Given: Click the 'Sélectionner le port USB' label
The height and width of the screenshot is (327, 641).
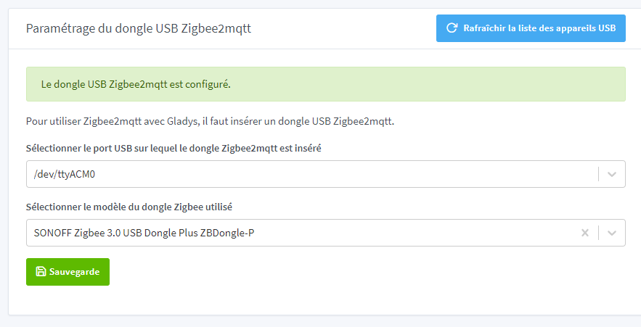Looking at the screenshot, I should tap(173, 148).
